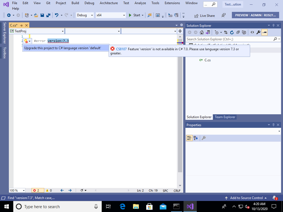Viewport: 283px width, 212px height.
Task: Open the Architecture menu
Action: [x=109, y=3]
